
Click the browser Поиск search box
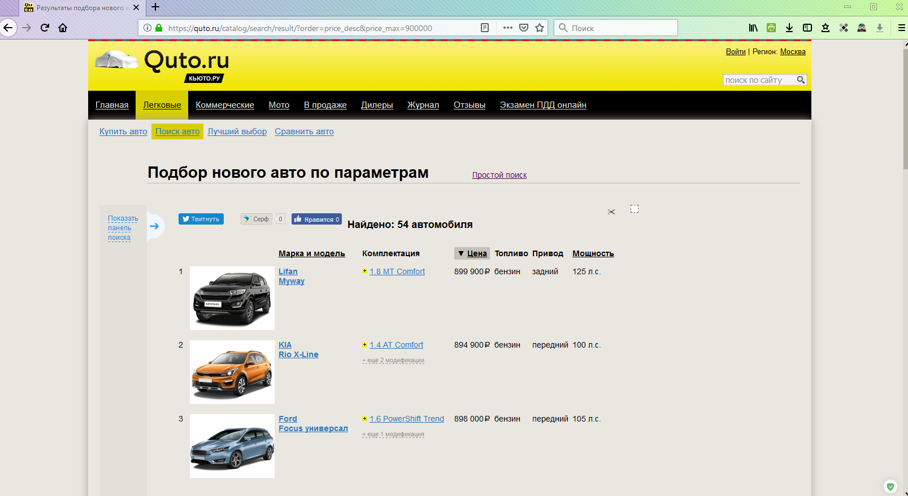click(x=616, y=28)
